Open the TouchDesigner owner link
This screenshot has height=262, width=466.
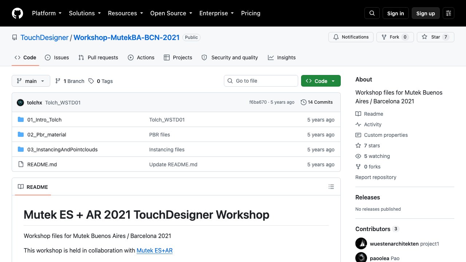tap(44, 37)
